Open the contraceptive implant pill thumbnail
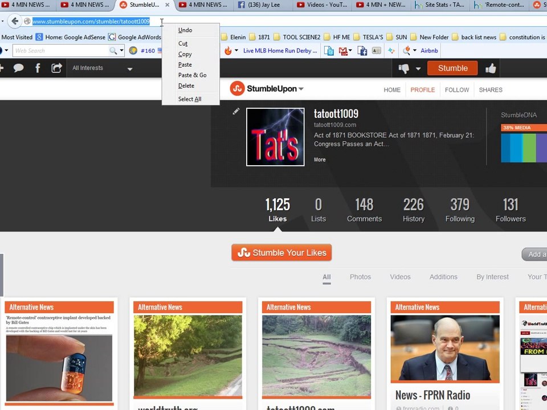The image size is (547, 410). pos(59,368)
